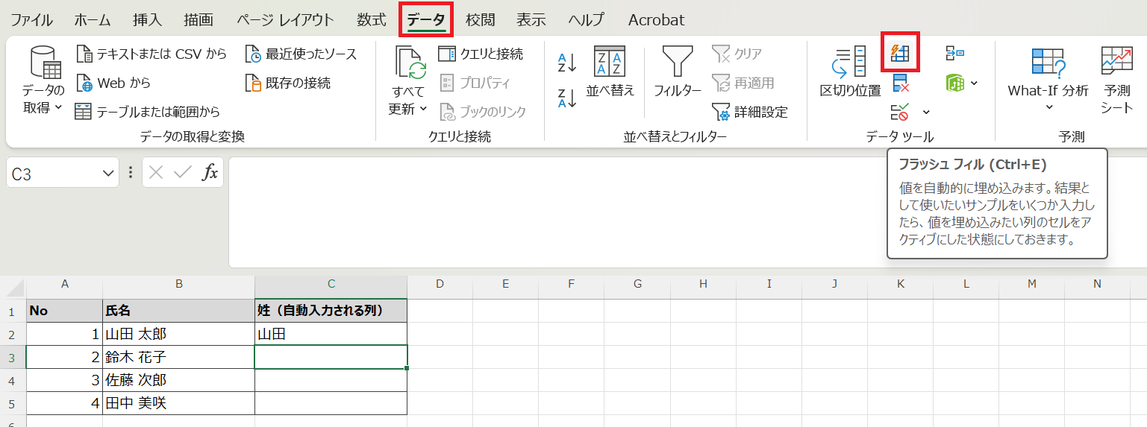Click the 重複の削除 (Remove Duplicates) icon
Screen dimensions: 1147x427
point(900,83)
